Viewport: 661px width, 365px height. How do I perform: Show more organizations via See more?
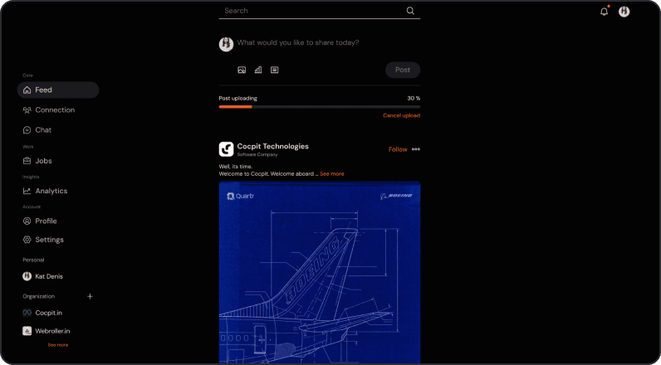pos(58,345)
